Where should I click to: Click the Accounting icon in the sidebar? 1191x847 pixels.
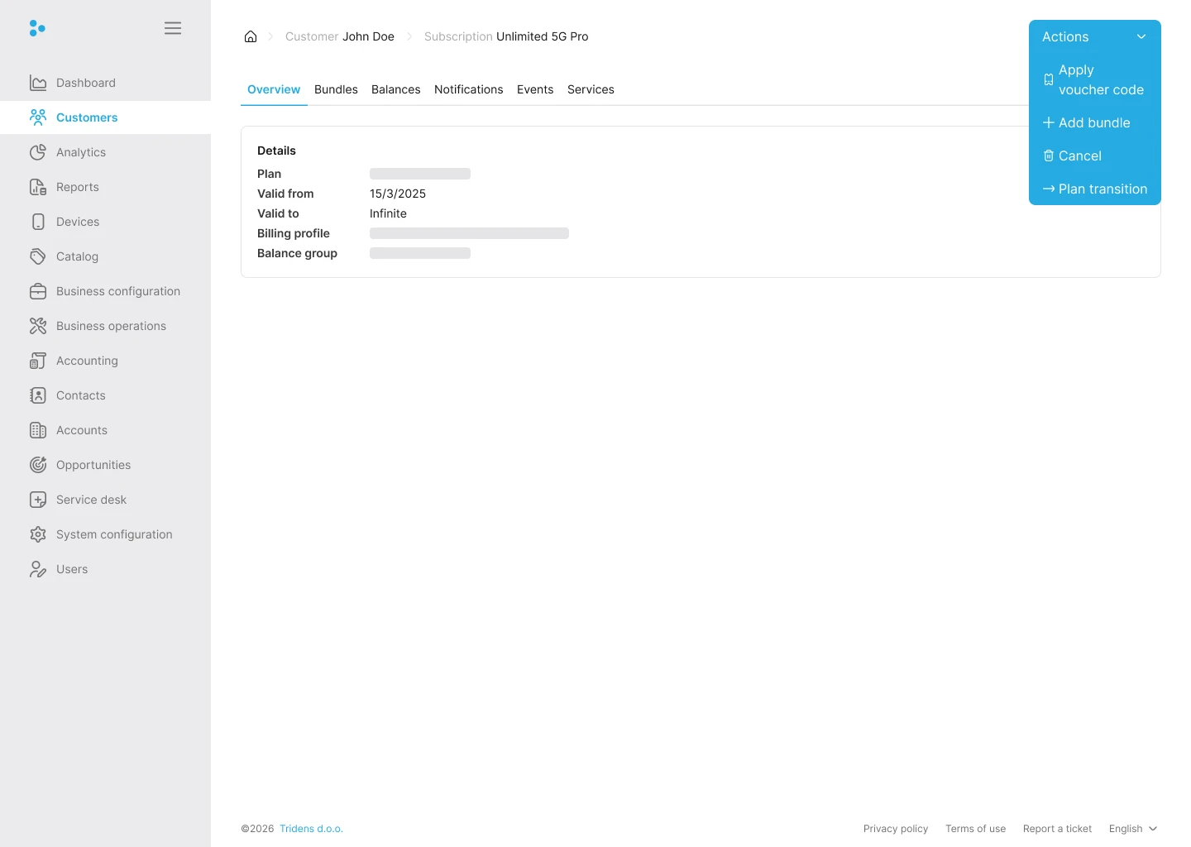(38, 361)
